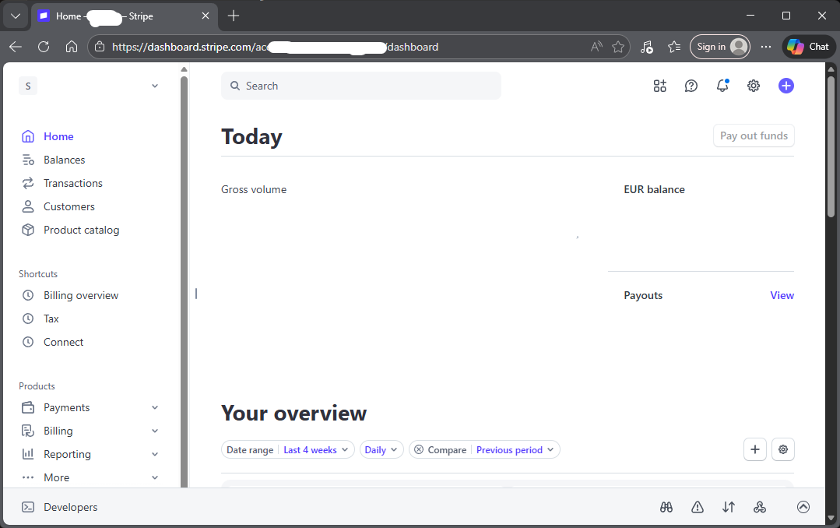Image resolution: width=840 pixels, height=528 pixels.
Task: Expand the Payments product section
Action: point(155,407)
